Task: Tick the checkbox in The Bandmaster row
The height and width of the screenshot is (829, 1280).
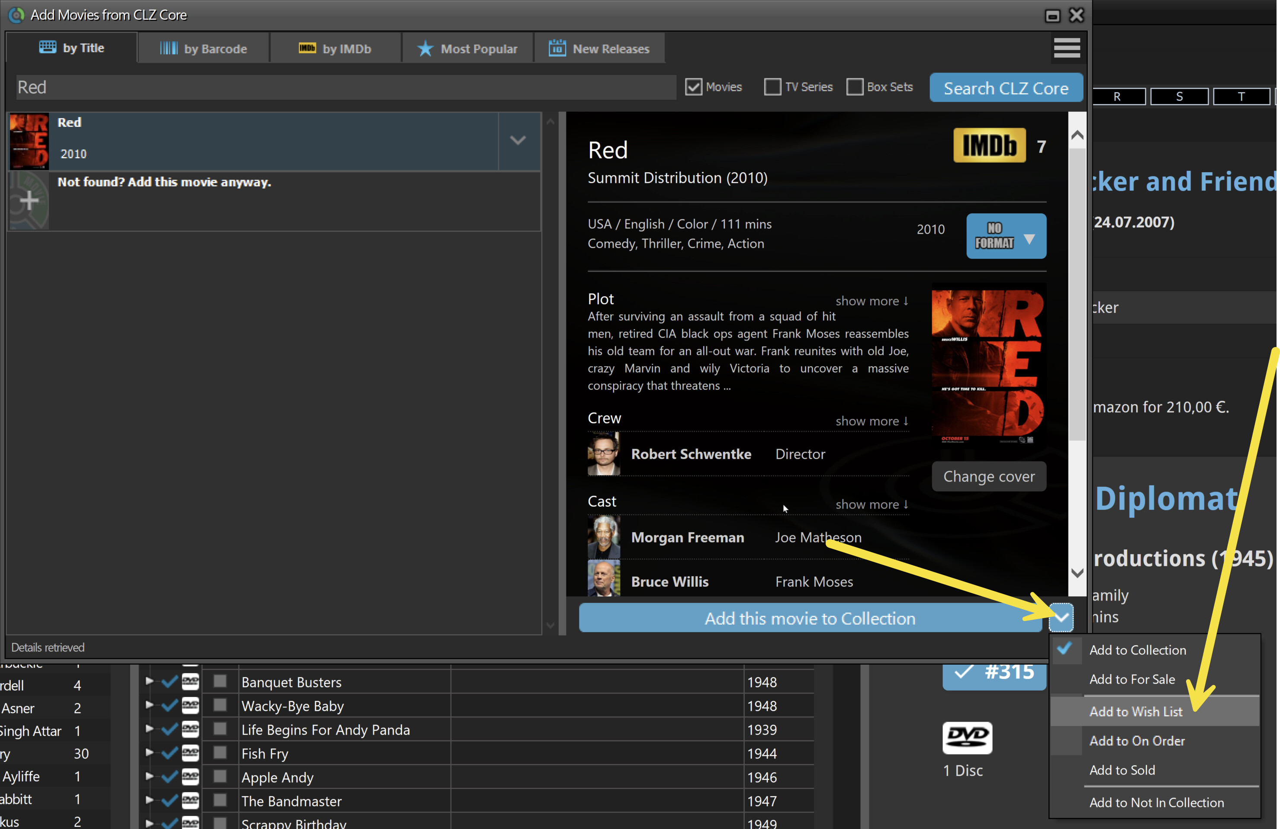Action: point(220,800)
